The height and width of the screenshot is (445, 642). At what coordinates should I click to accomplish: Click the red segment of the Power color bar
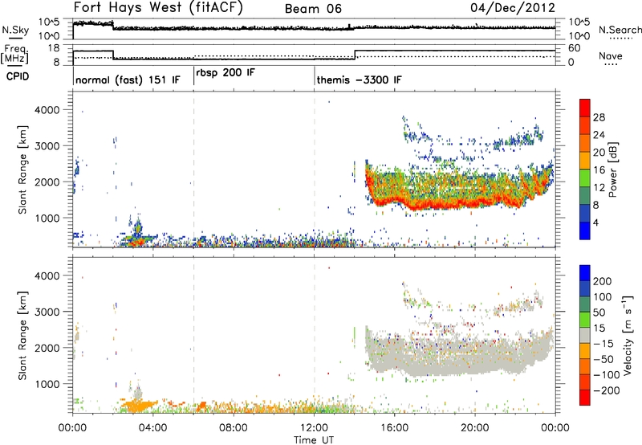point(585,107)
